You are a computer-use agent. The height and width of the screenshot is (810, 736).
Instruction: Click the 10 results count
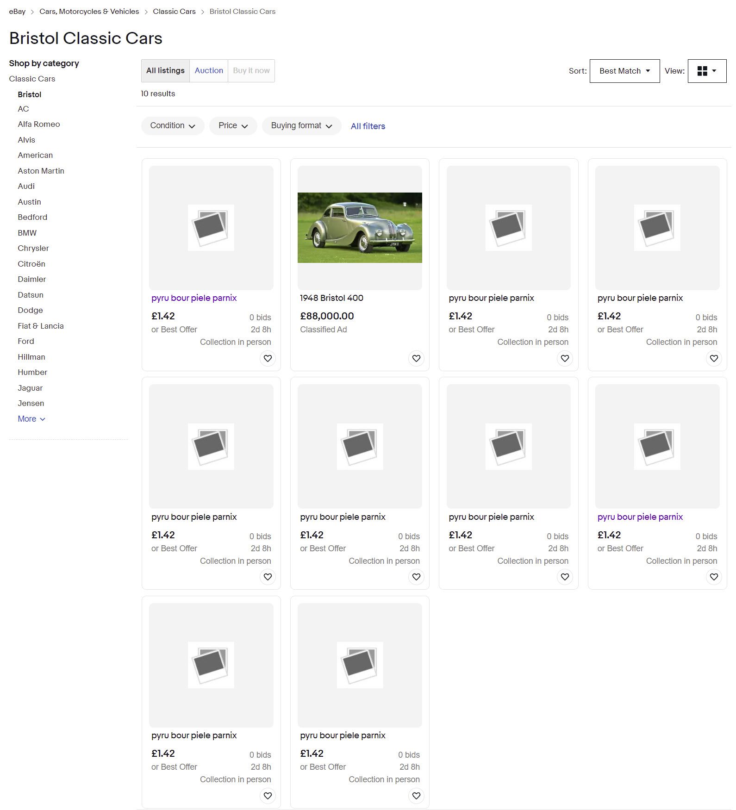point(158,93)
